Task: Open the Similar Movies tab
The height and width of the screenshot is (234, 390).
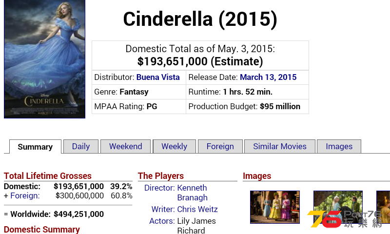Action: 280,146
